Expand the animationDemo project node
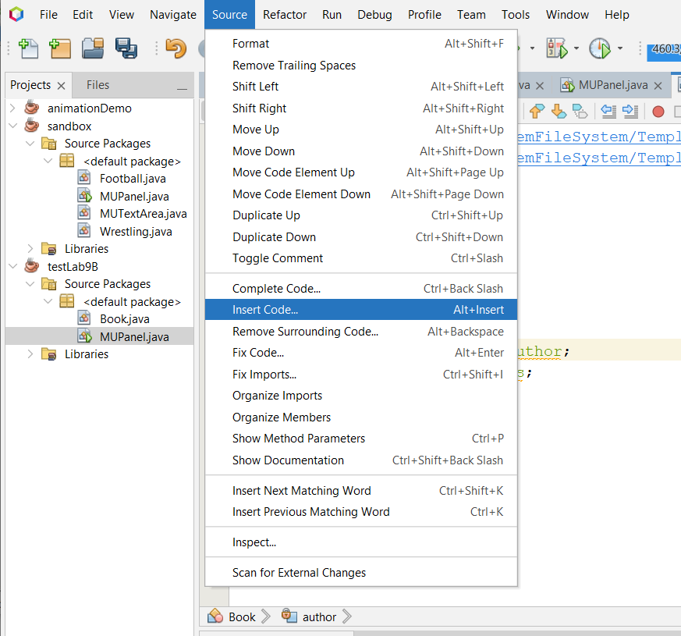Viewport: 681px width, 636px height. point(12,108)
